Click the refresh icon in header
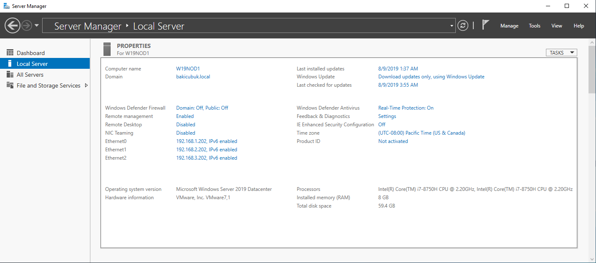The height and width of the screenshot is (263, 596). 463,26
